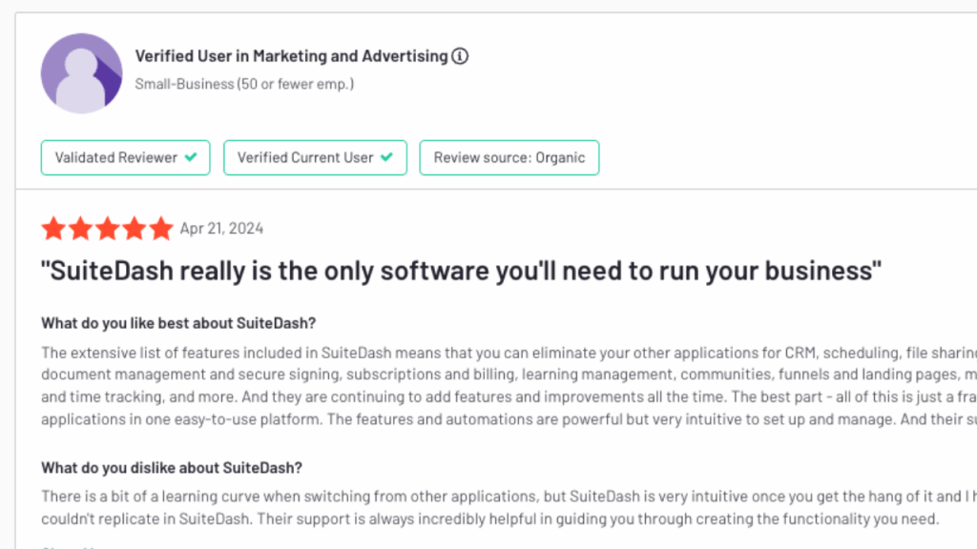
Task: Open the Verified User in Marketing and Advertising name
Action: 291,56
